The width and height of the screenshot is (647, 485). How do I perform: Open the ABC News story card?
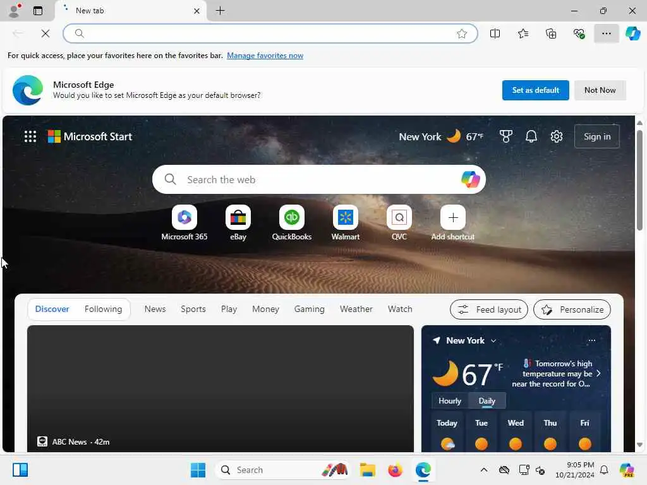coord(221,388)
